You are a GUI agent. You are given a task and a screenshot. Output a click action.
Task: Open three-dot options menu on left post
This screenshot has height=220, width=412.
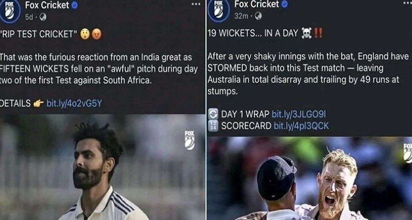pyautogui.click(x=196, y=4)
